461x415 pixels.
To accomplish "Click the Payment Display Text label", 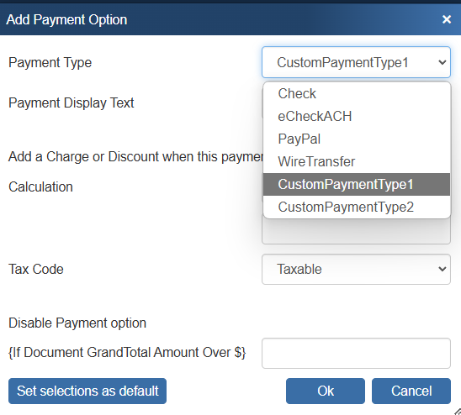I will [x=72, y=103].
